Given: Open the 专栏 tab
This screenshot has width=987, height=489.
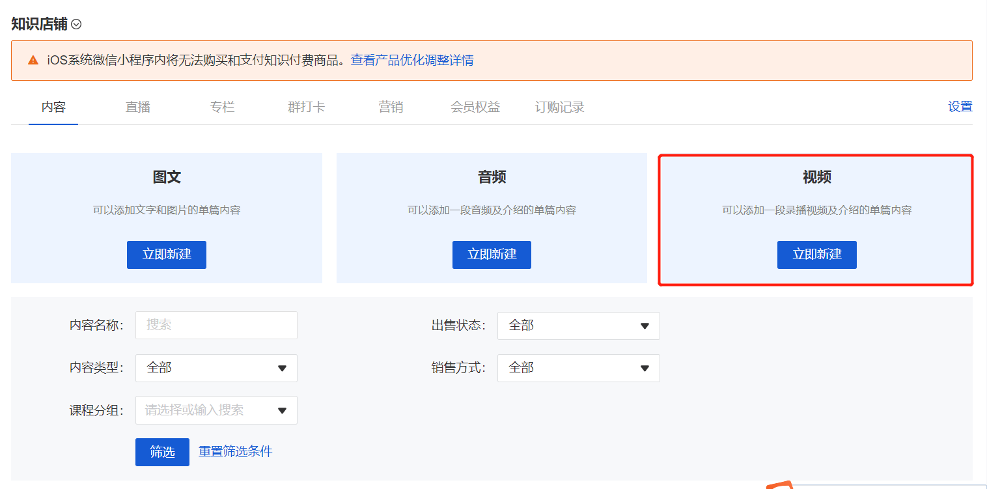Looking at the screenshot, I should (x=222, y=107).
